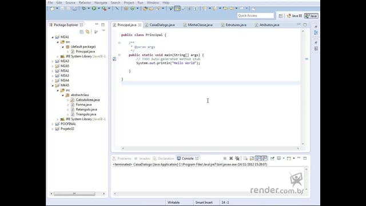Toggle Mark Occurrences in the toolbar

[178, 9]
